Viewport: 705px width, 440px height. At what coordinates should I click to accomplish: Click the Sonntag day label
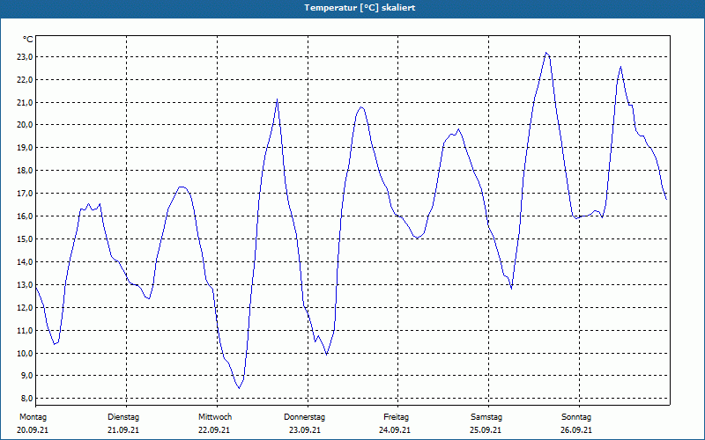point(576,417)
